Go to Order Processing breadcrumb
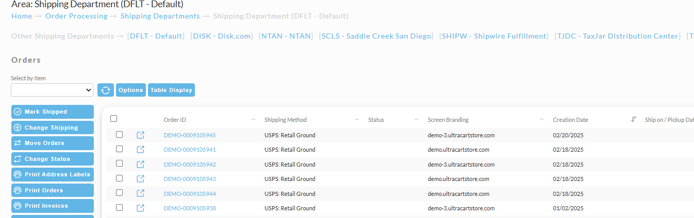 tap(76, 16)
